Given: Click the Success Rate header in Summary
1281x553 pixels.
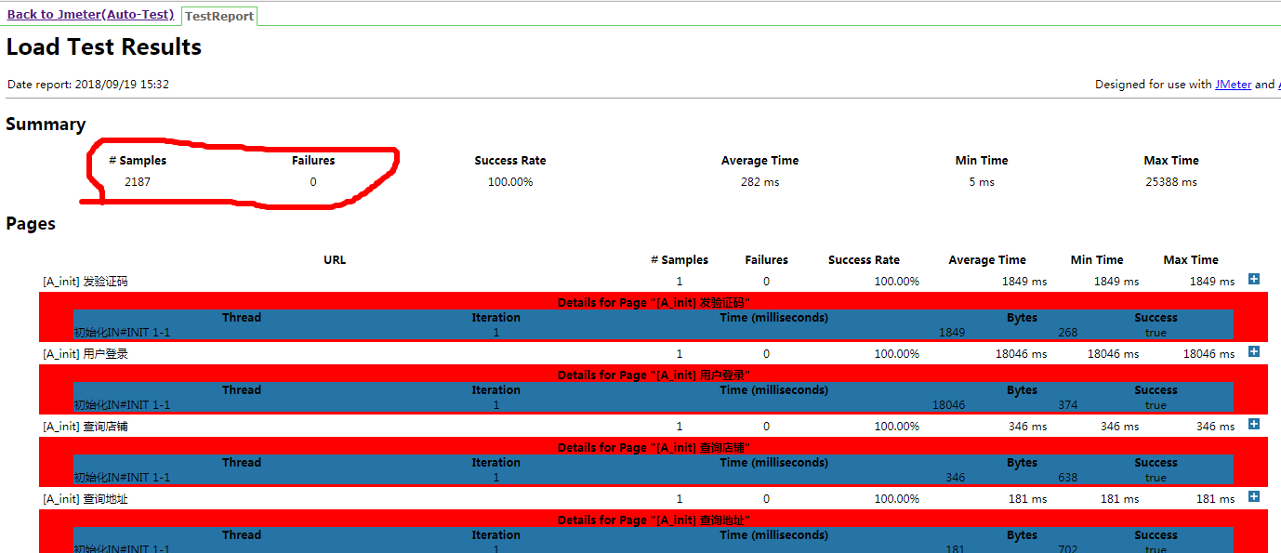Looking at the screenshot, I should point(510,161).
